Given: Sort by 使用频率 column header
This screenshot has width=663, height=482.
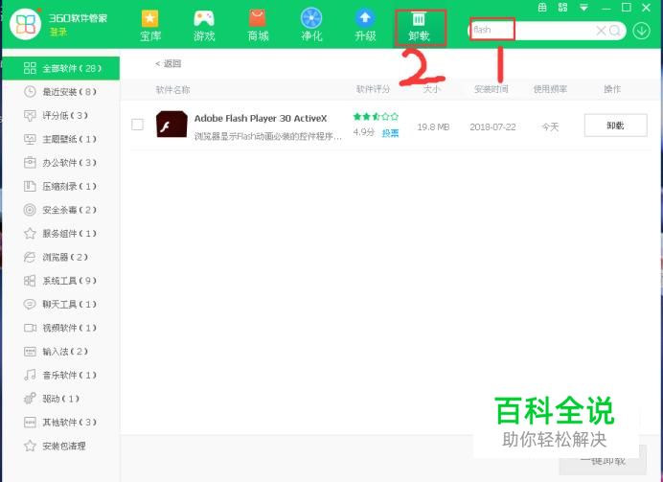Looking at the screenshot, I should pos(550,89).
